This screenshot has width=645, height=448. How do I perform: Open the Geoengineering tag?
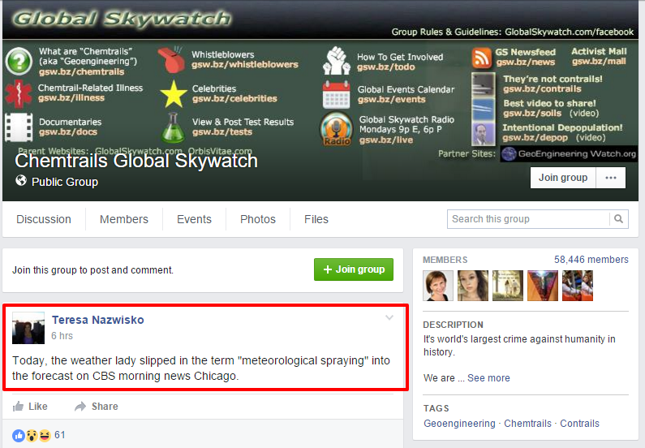click(459, 424)
